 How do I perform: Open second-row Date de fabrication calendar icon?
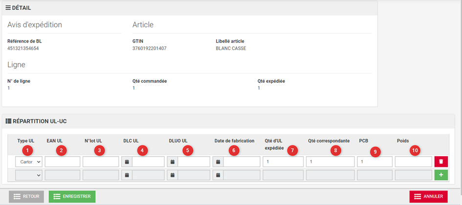(218, 175)
